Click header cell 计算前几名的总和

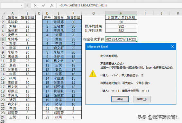point(121,18)
